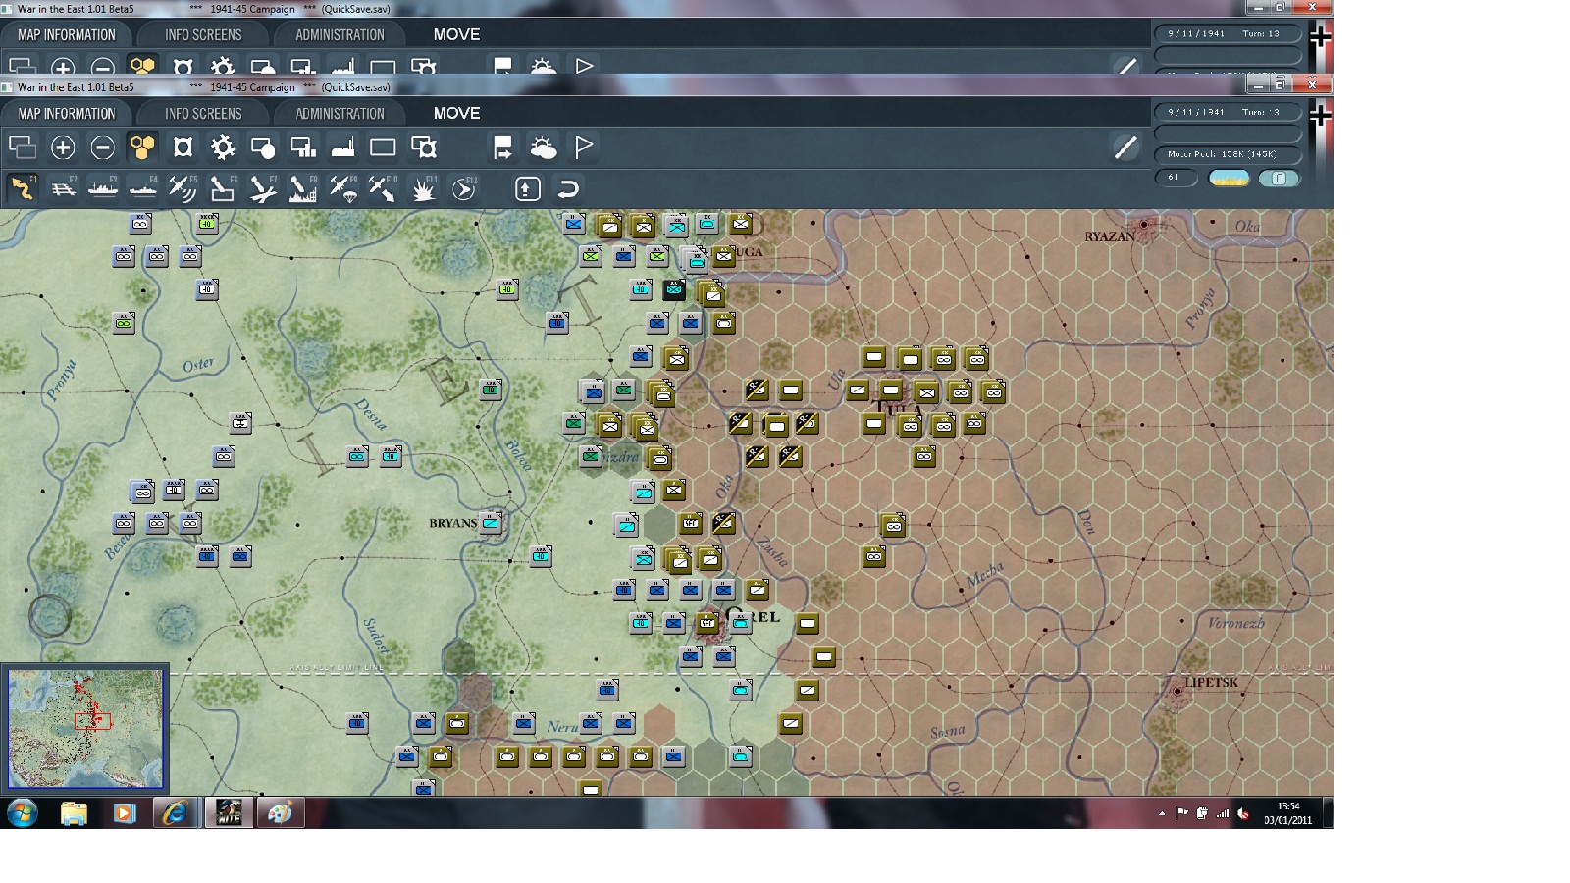Select the unit counter at Bryansk
The height and width of the screenshot is (883, 1570).
[492, 523]
